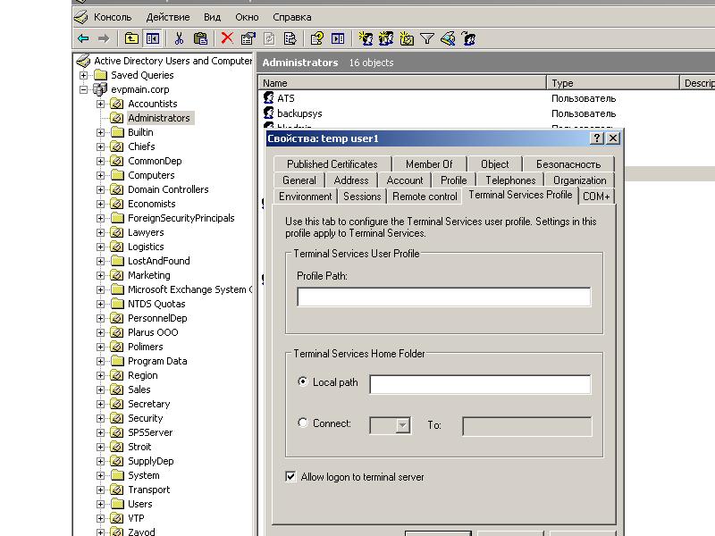Click the Properties toolbar icon
Viewport: 715px width, 536px height.
pos(248,38)
